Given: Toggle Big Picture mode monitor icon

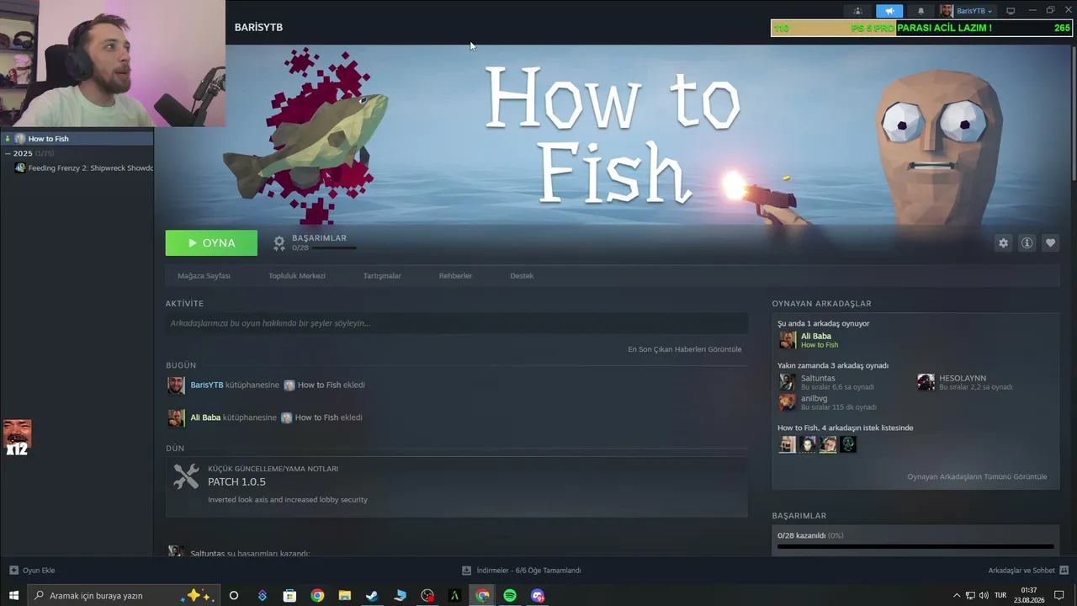Looking at the screenshot, I should click(1011, 11).
